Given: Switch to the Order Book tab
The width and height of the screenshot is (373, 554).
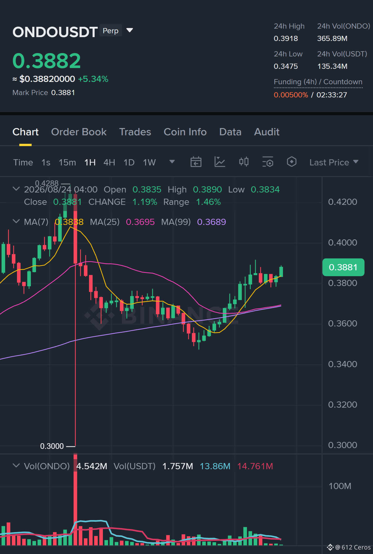Looking at the screenshot, I should [x=79, y=132].
